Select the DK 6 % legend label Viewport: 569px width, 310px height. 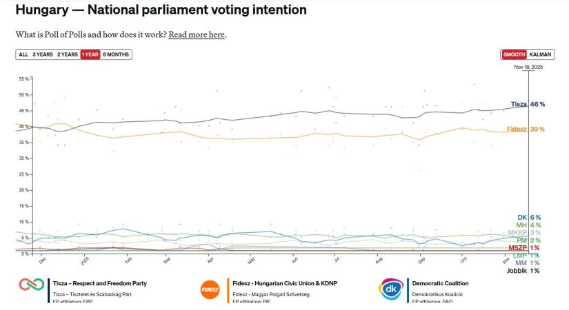529,217
